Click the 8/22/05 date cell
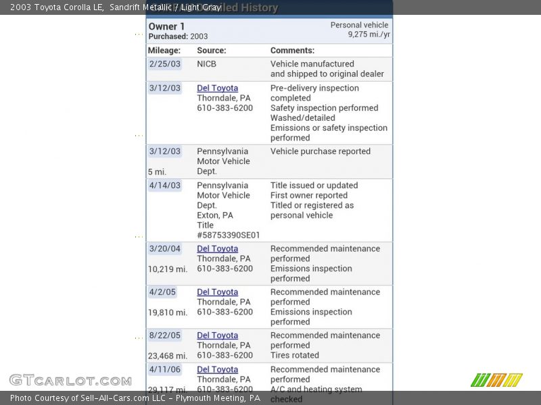 [164, 335]
